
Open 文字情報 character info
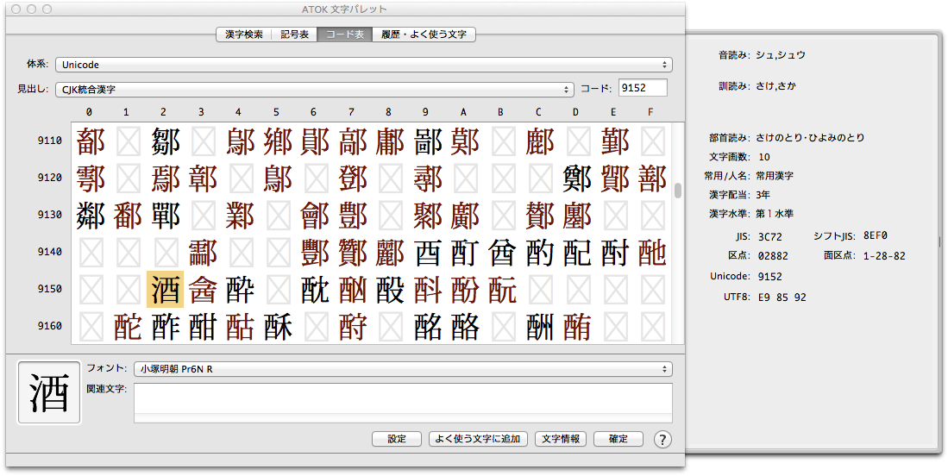561,439
